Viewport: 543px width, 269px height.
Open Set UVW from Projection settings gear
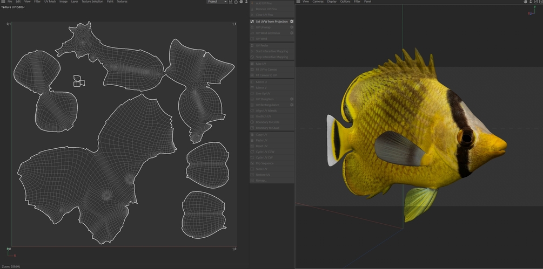pos(292,22)
